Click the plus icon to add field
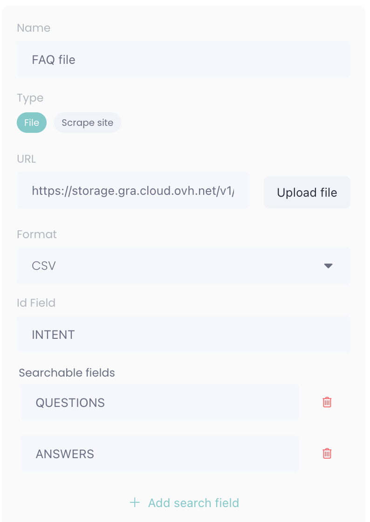 click(135, 502)
